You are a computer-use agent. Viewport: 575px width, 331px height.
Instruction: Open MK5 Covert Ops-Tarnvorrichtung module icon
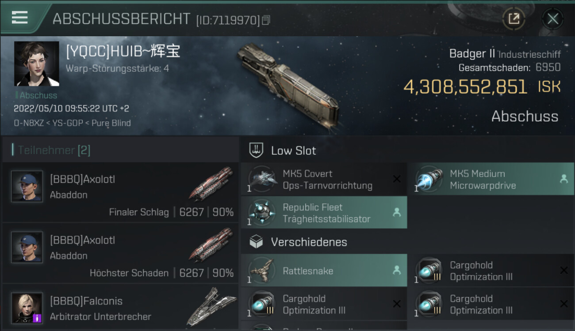coord(261,179)
